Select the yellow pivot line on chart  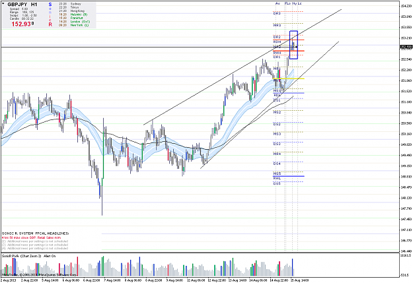[288, 79]
